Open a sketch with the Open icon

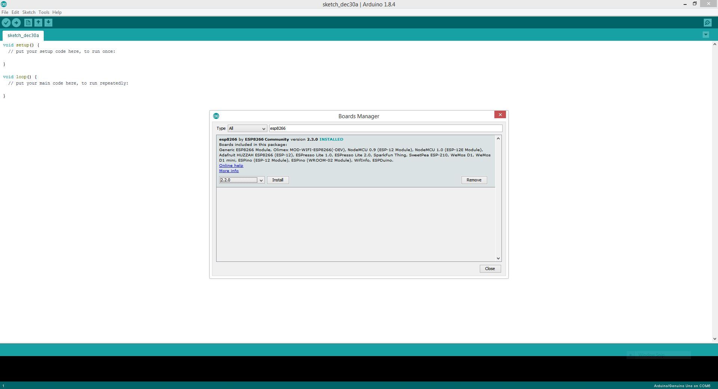coord(38,23)
